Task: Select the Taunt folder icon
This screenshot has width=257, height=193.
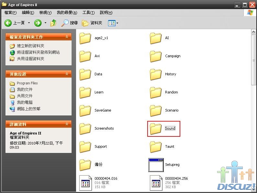Action: click(x=156, y=147)
